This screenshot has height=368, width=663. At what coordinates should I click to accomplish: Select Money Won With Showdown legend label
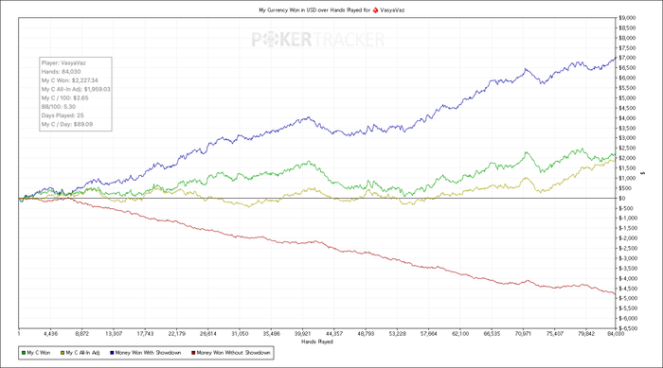(x=148, y=353)
